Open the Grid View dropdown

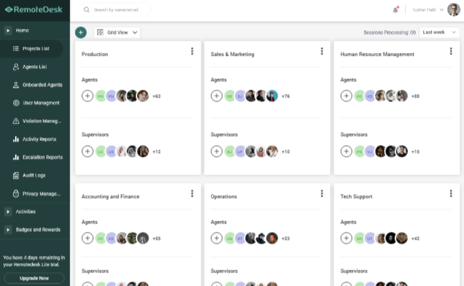(117, 32)
